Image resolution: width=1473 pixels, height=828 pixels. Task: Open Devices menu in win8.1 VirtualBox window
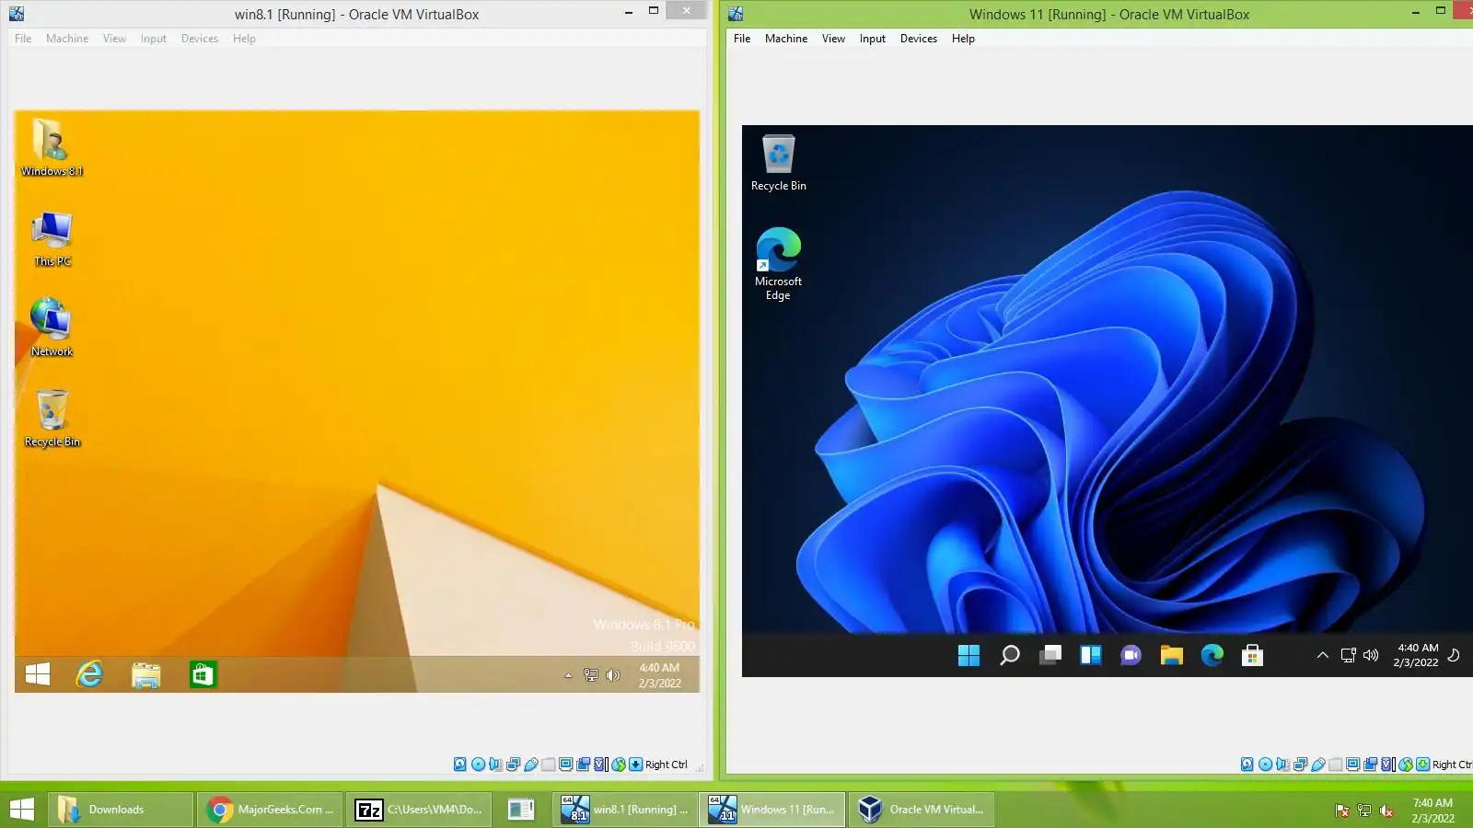(x=200, y=39)
